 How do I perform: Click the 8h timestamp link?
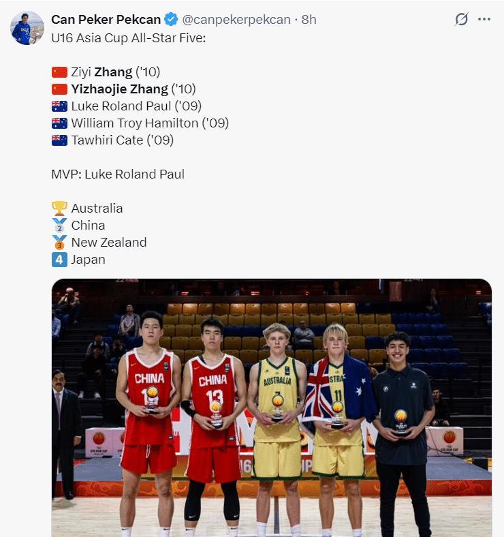click(x=309, y=20)
